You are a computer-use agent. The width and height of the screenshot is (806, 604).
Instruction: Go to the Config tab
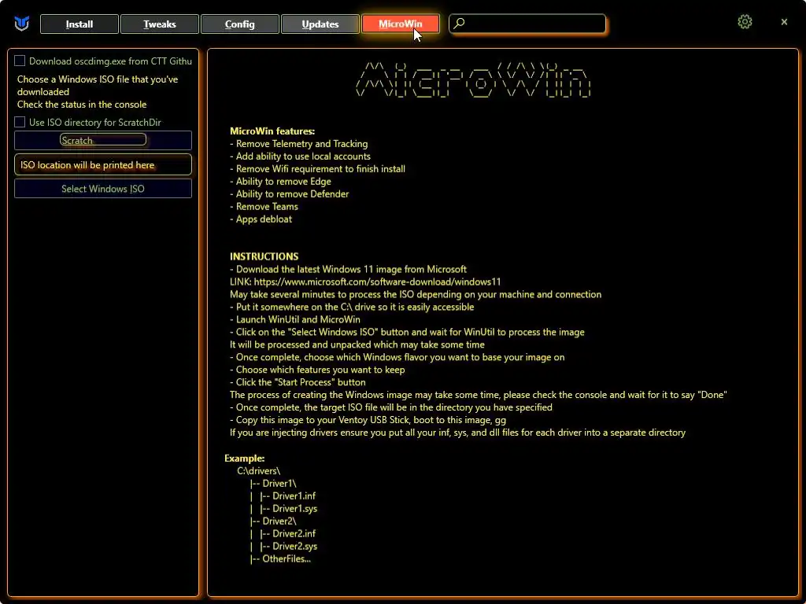coord(239,24)
